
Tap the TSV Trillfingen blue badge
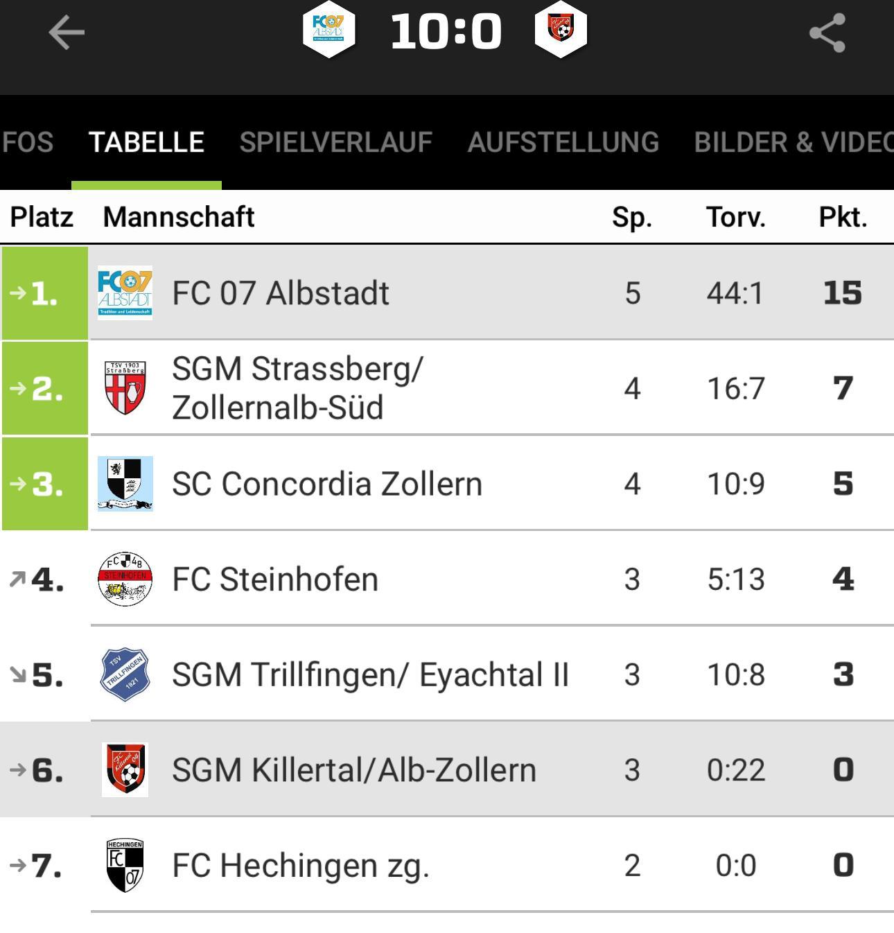tap(125, 674)
